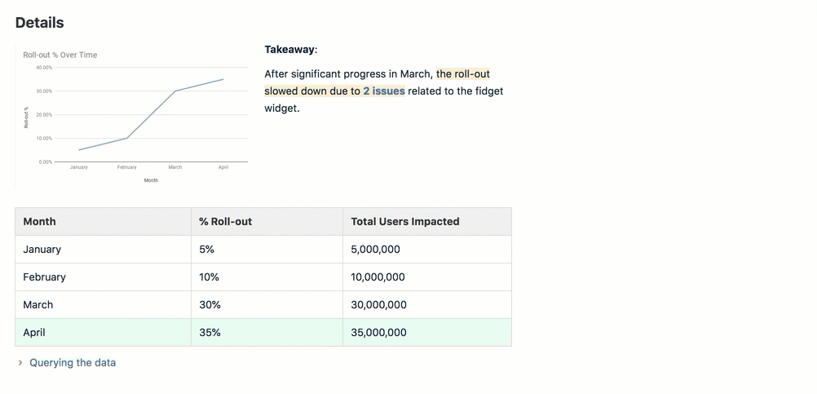Click the Querying the data label text

[73, 363]
